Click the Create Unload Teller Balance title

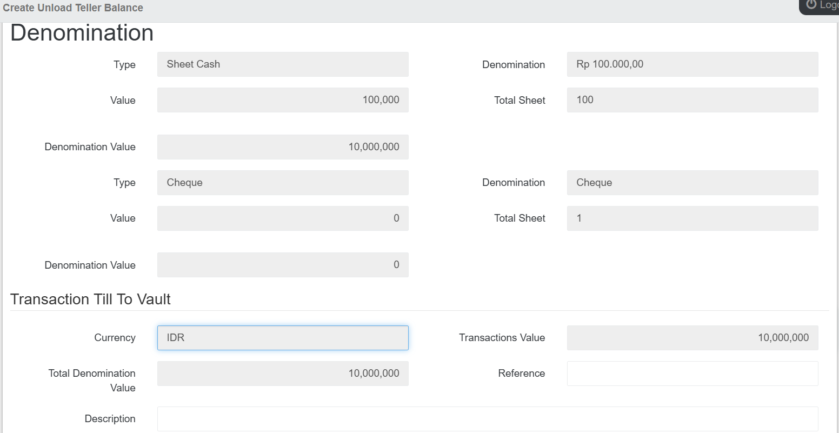click(73, 8)
